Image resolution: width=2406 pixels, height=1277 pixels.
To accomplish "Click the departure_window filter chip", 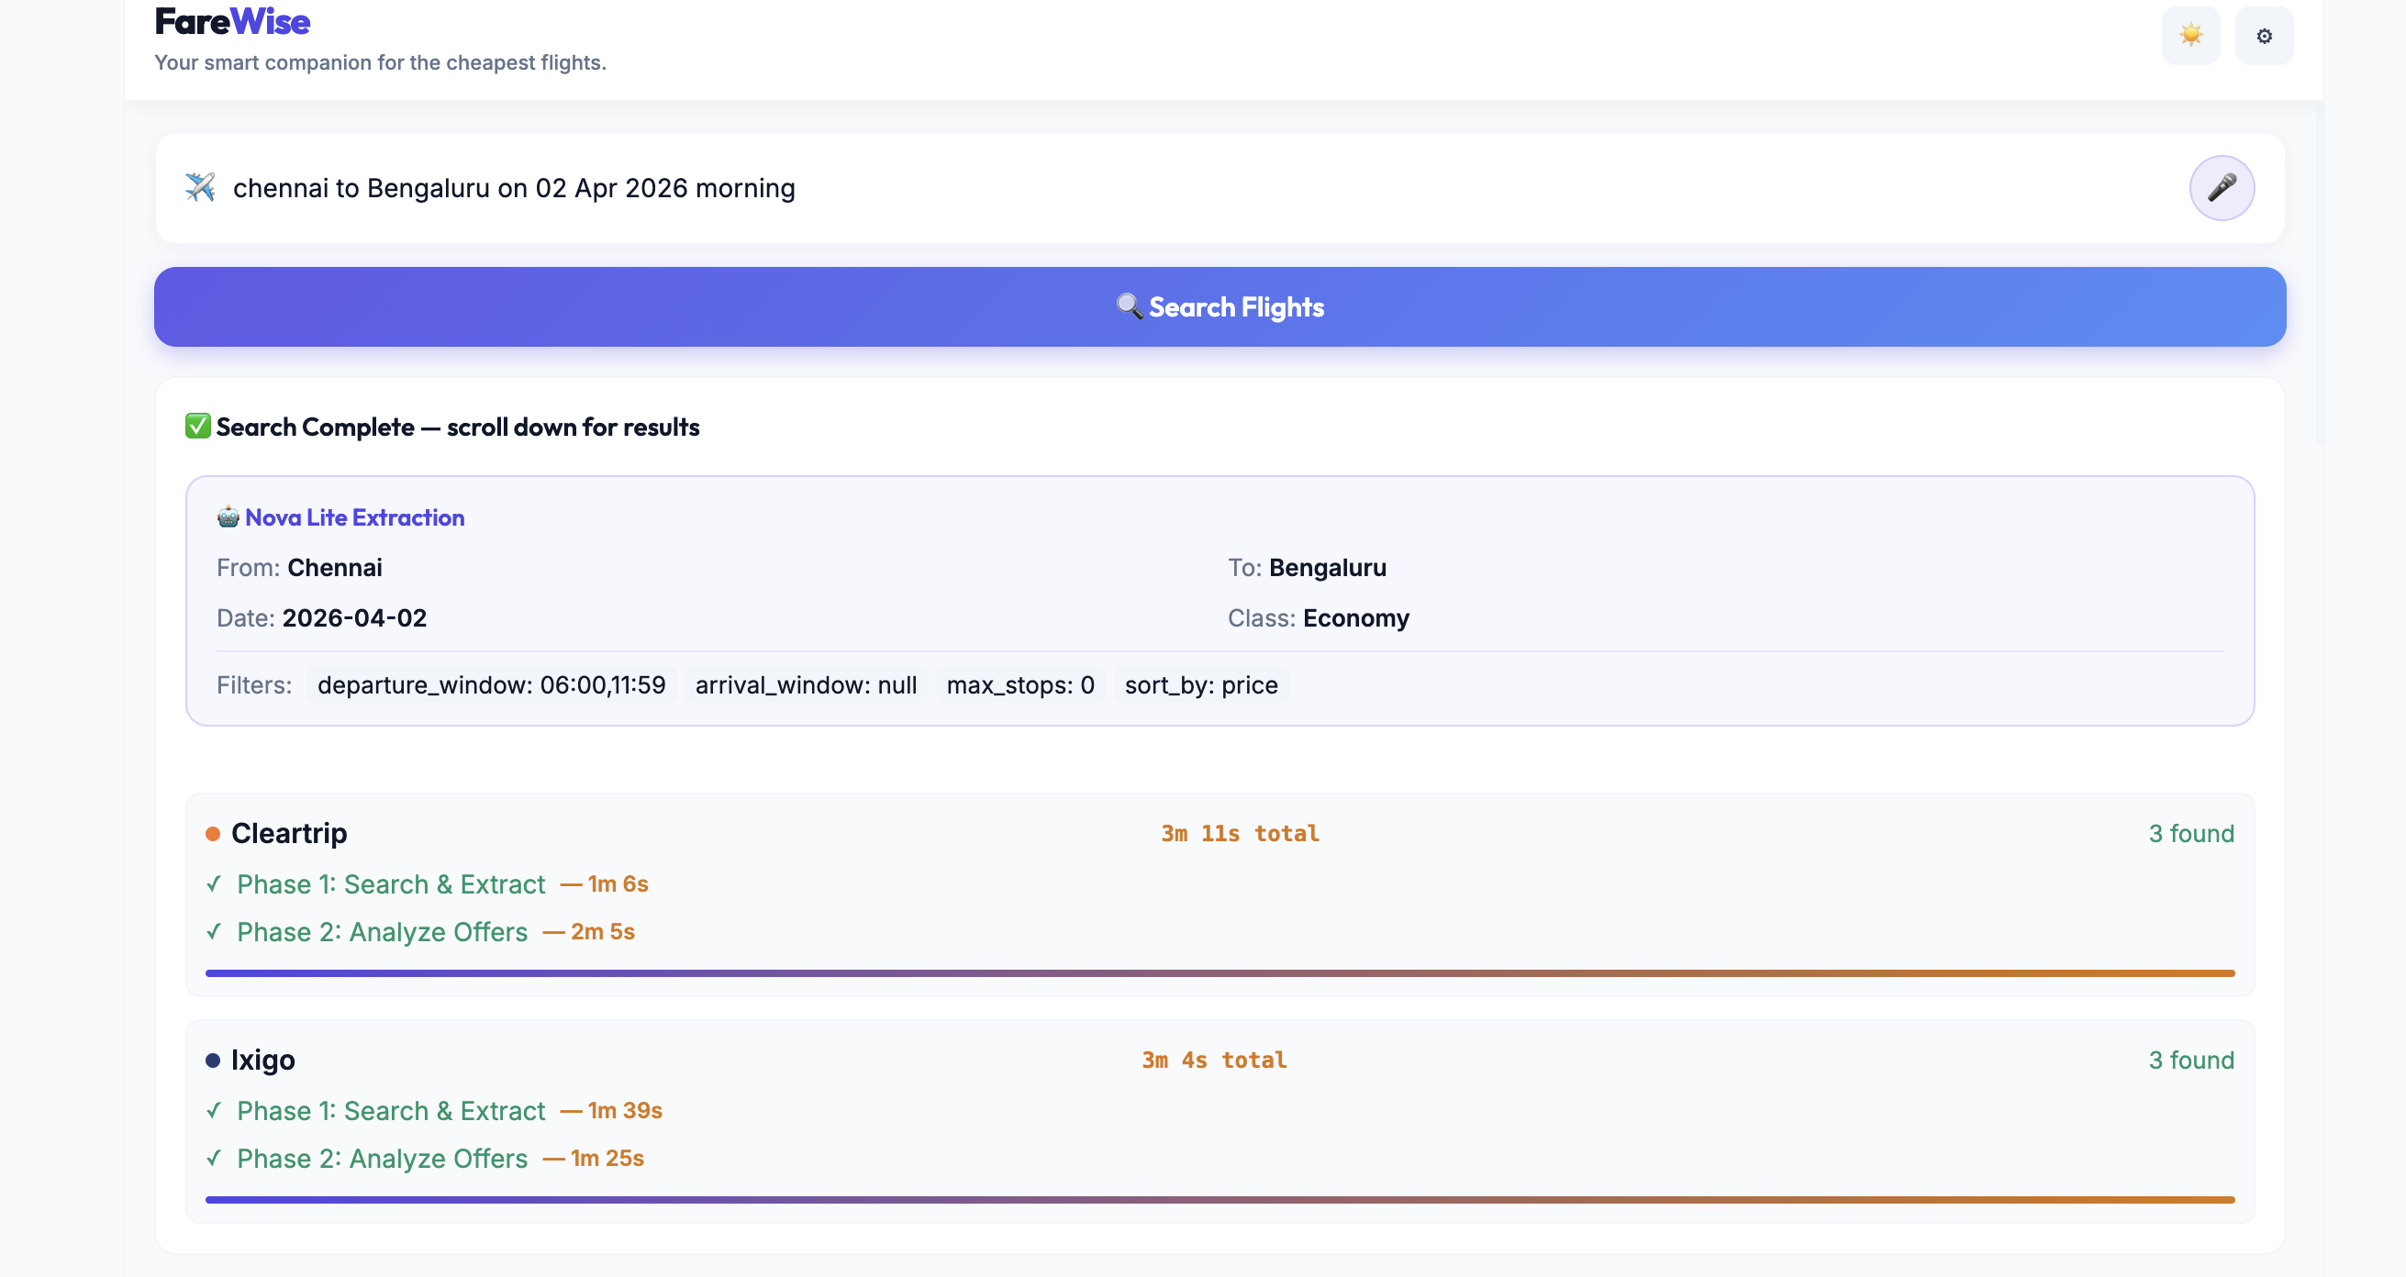I will (491, 685).
